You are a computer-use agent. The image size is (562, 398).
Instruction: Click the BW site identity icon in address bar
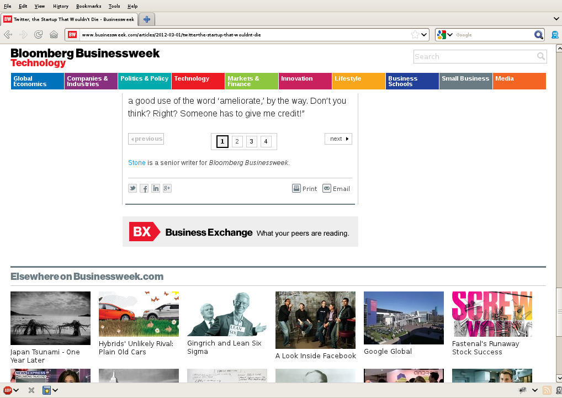[x=72, y=35]
